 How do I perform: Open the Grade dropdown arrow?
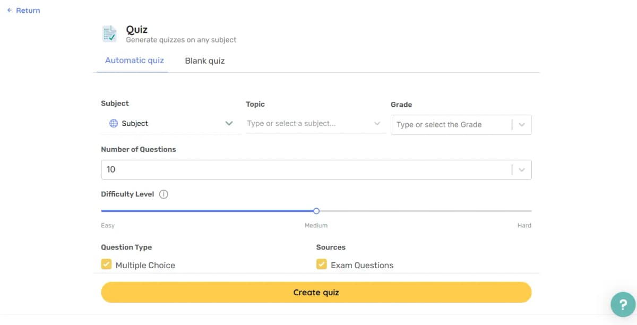coord(521,125)
